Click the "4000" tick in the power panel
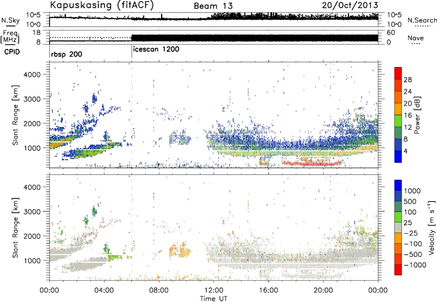Image resolution: width=437 pixels, height=302 pixels. (32, 75)
